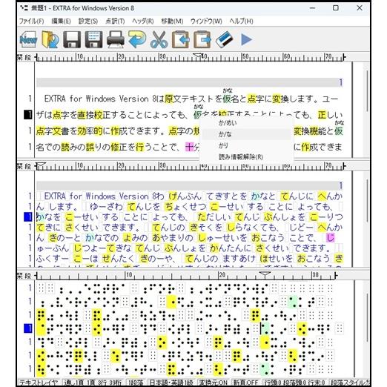This screenshot has height=387, width=387.
Task: Minimize the EXTRA for Windows window
Action: point(312,8)
